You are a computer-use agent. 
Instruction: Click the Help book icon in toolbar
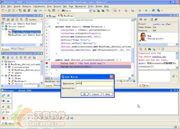(153, 11)
